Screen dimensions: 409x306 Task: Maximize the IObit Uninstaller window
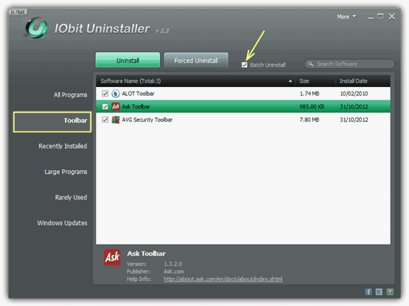point(381,17)
